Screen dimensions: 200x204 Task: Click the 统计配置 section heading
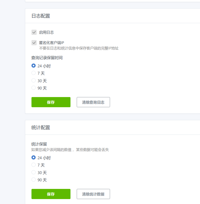41,127
